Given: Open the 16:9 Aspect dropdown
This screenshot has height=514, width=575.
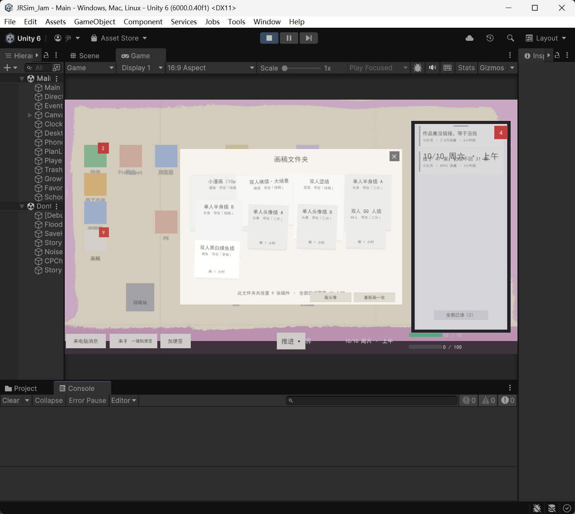Looking at the screenshot, I should pos(211,68).
